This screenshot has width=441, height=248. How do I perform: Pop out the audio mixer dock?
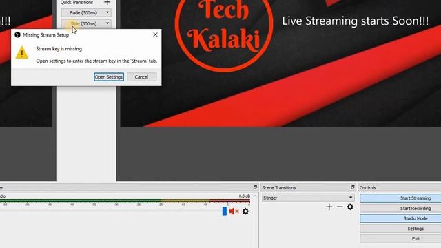pyautogui.click(x=255, y=187)
